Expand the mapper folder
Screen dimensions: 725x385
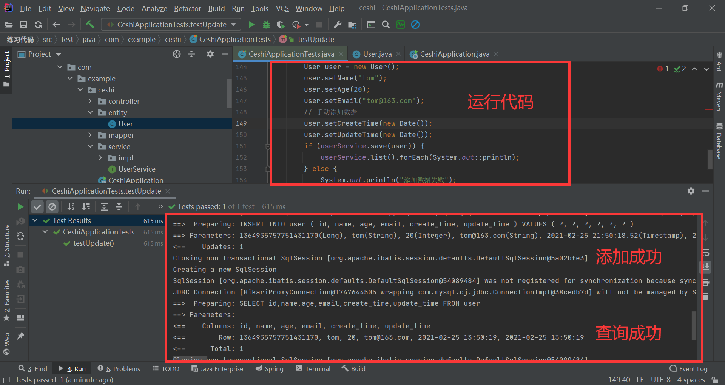[x=90, y=135]
